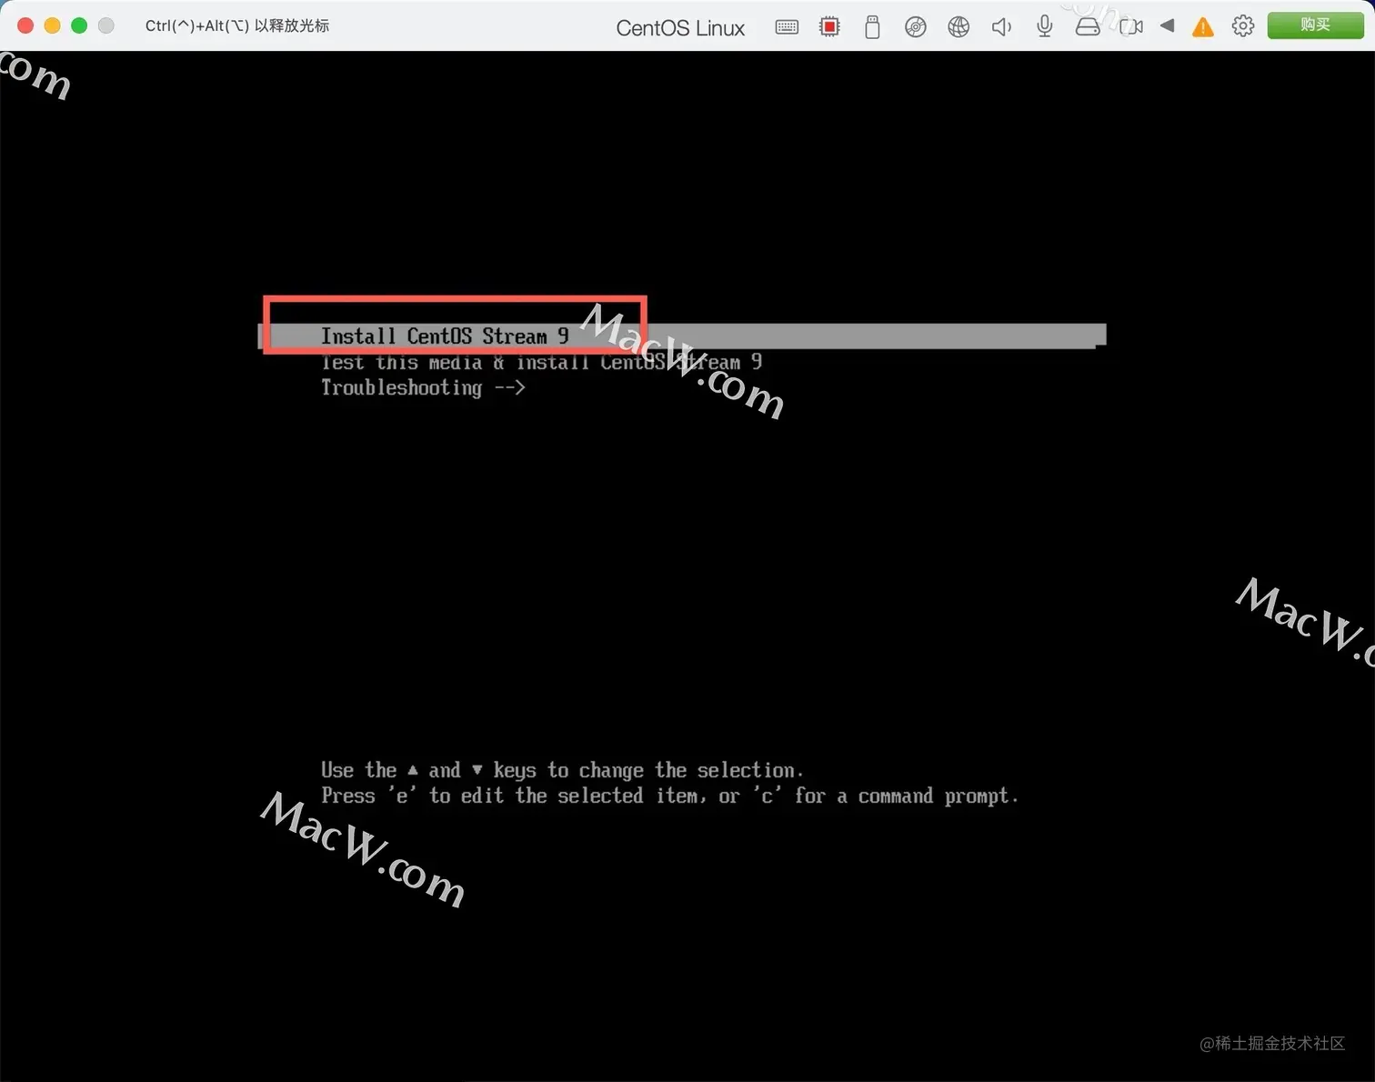Click the sound speaker icon

pos(1001,27)
